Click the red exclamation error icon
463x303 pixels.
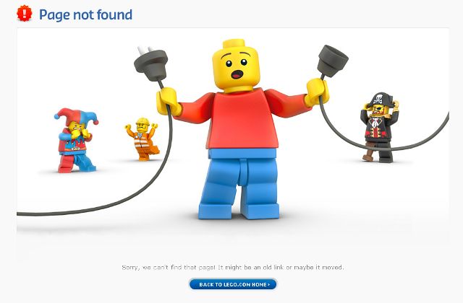point(24,14)
